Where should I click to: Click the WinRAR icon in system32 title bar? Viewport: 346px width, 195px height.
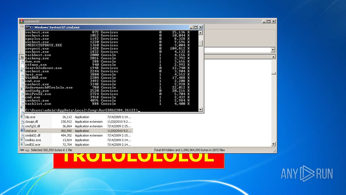tap(21, 21)
